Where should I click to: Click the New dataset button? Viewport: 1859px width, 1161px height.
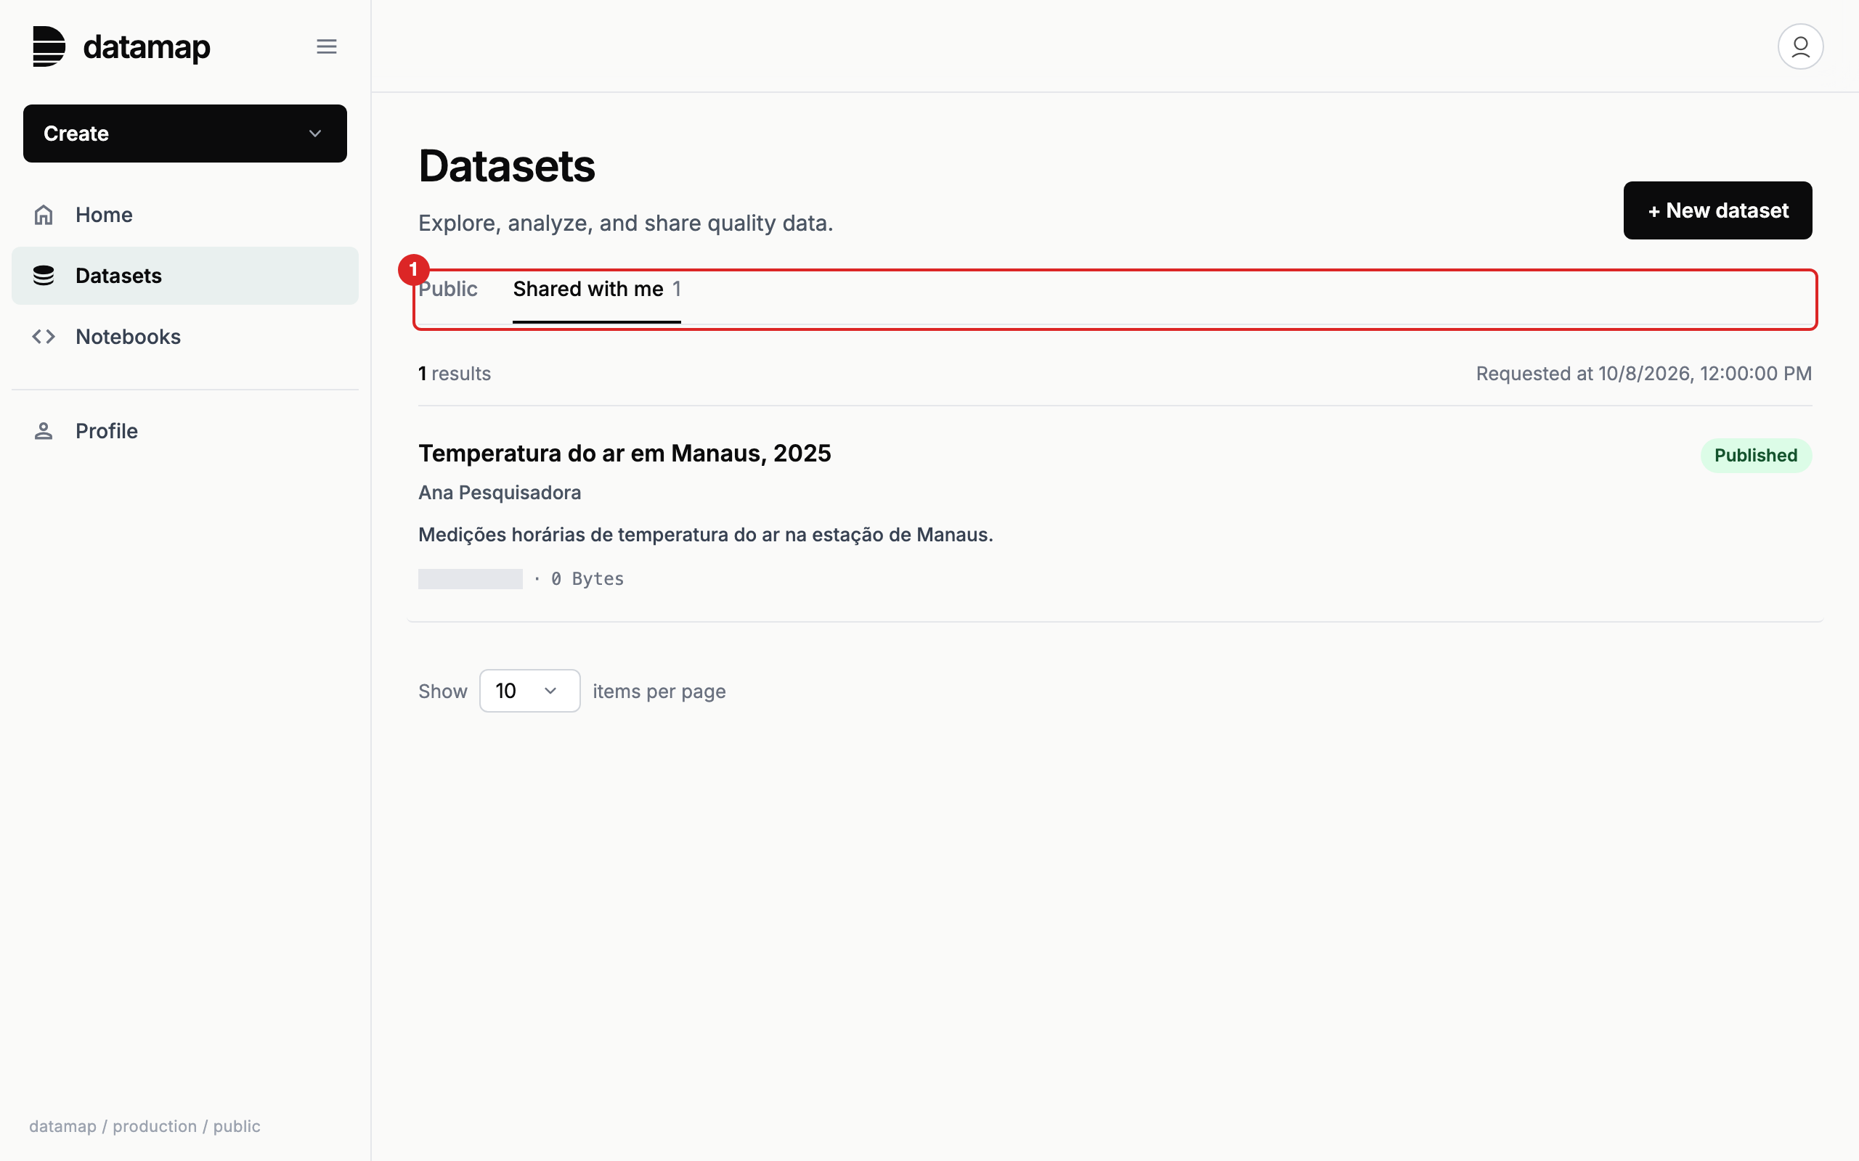pyautogui.click(x=1717, y=210)
